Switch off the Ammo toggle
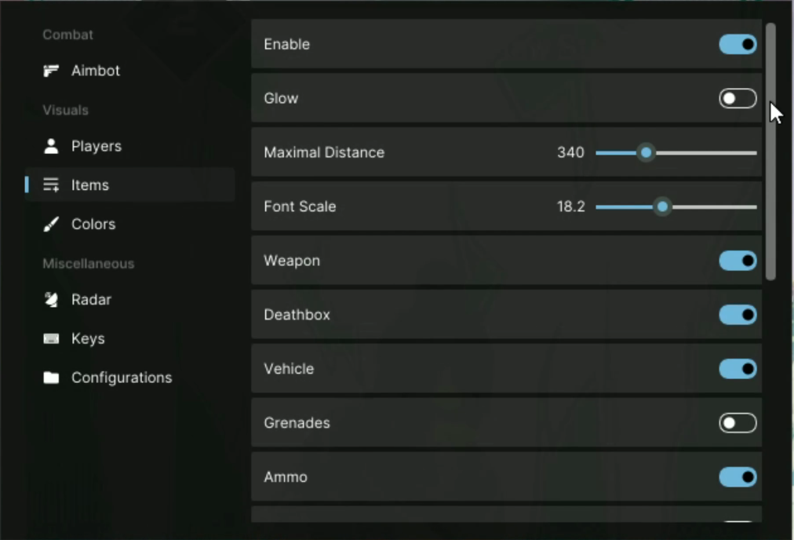Image resolution: width=794 pixels, height=540 pixels. [738, 476]
